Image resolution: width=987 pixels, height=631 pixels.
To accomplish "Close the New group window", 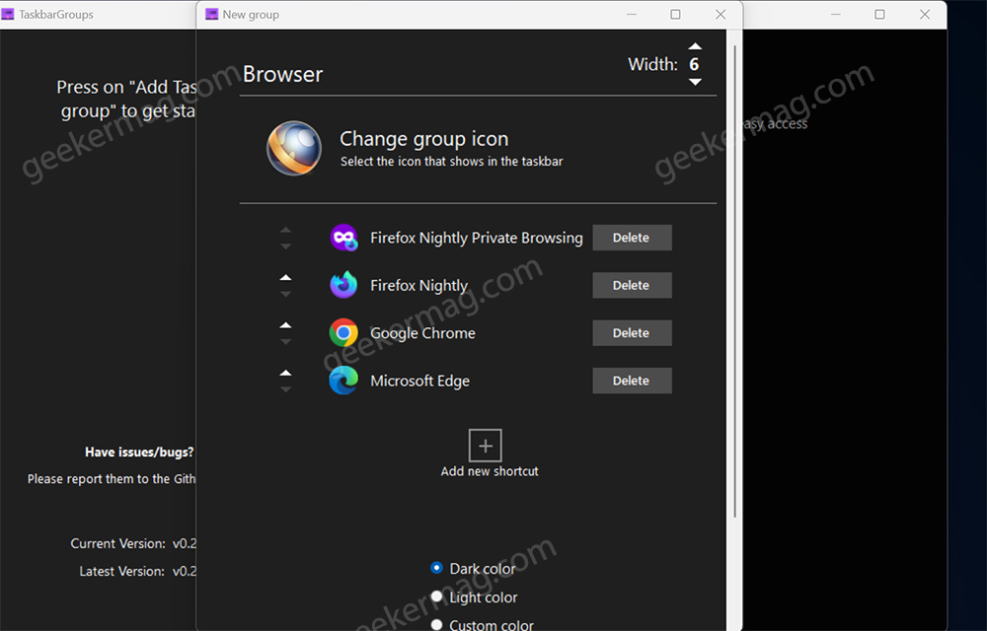I will [721, 15].
